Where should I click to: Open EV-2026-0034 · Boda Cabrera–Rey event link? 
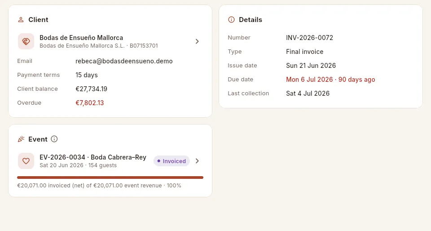[x=93, y=157]
